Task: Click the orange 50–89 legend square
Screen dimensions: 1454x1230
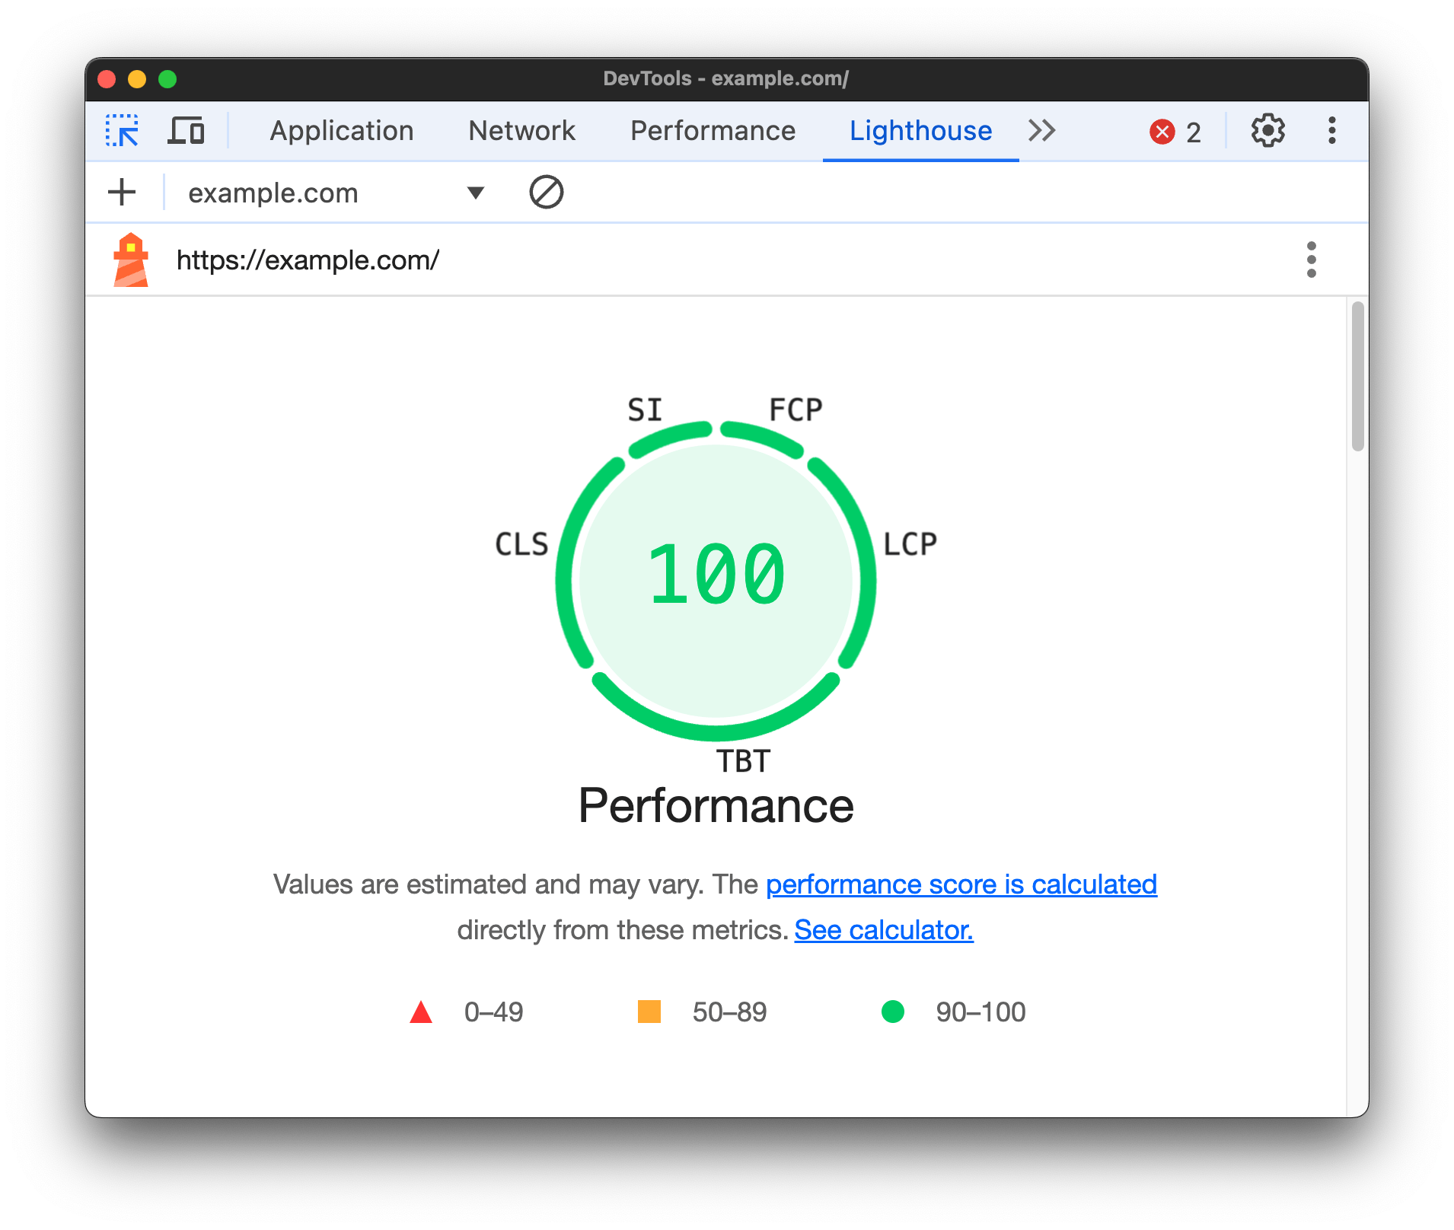Action: click(x=648, y=1012)
